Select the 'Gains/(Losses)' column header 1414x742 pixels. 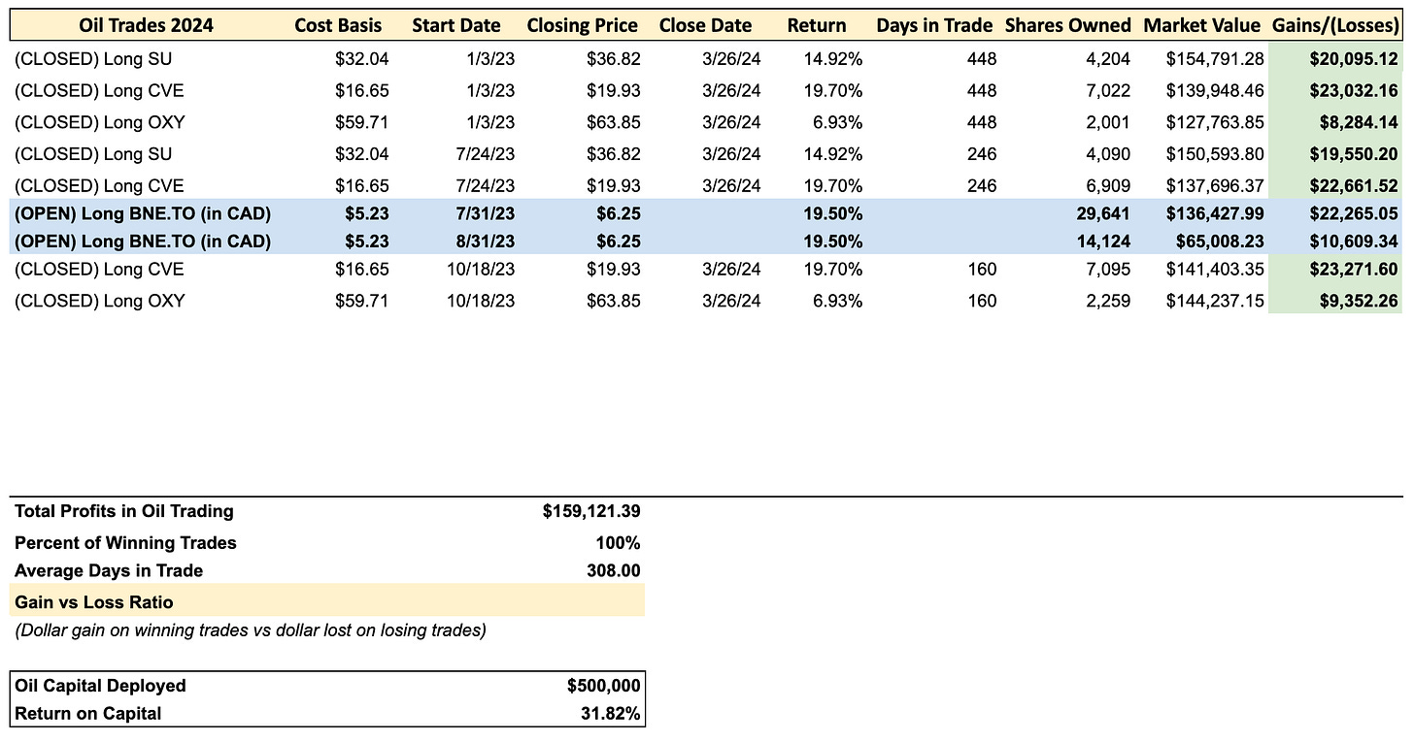click(1335, 25)
